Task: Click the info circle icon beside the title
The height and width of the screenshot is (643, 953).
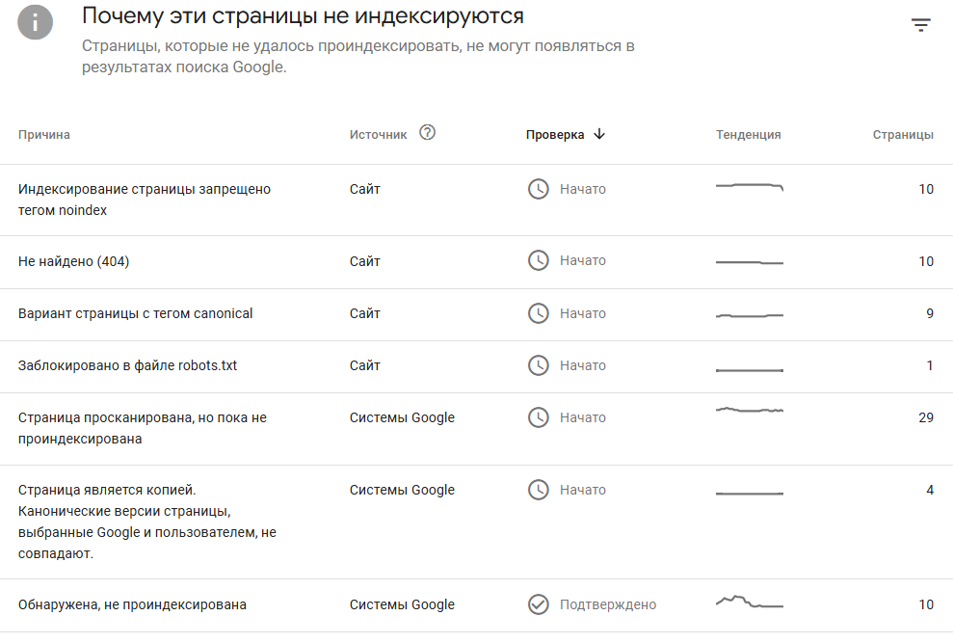Action: pyautogui.click(x=36, y=22)
